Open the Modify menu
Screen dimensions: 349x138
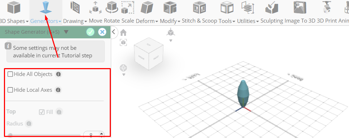tap(170, 21)
